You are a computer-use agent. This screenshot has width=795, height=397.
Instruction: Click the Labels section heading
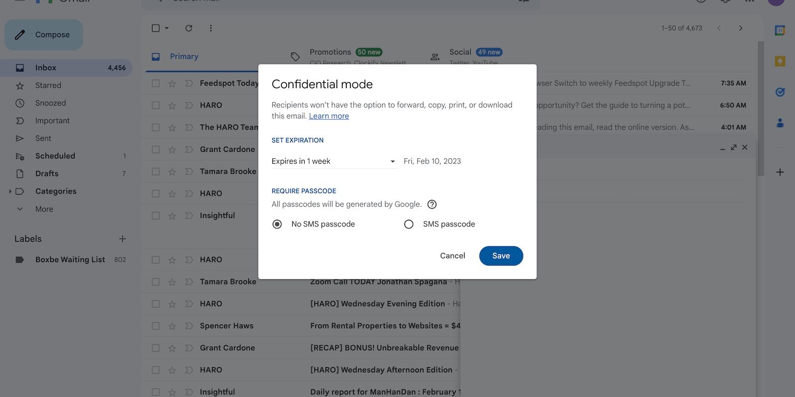pyautogui.click(x=28, y=239)
